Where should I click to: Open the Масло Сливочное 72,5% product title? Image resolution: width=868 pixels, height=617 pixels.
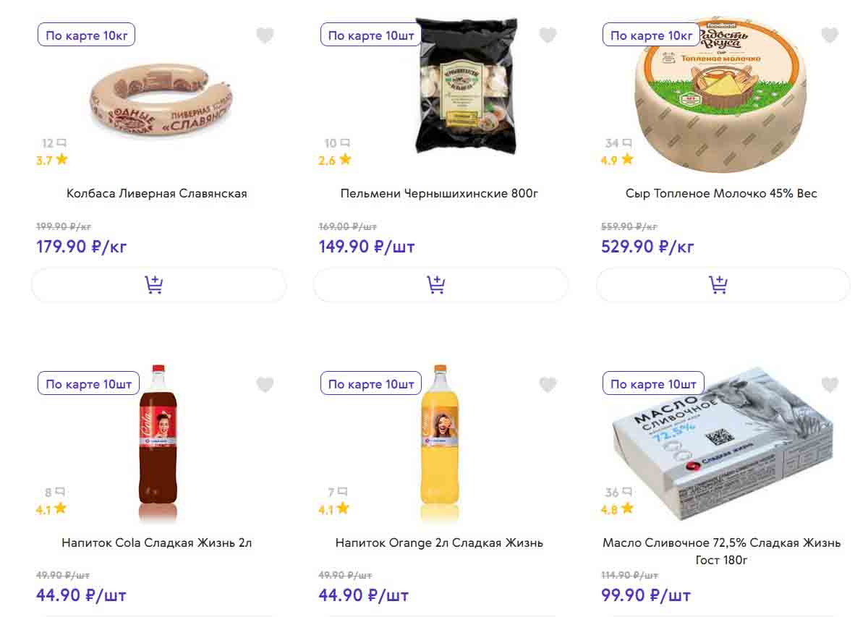point(721,550)
